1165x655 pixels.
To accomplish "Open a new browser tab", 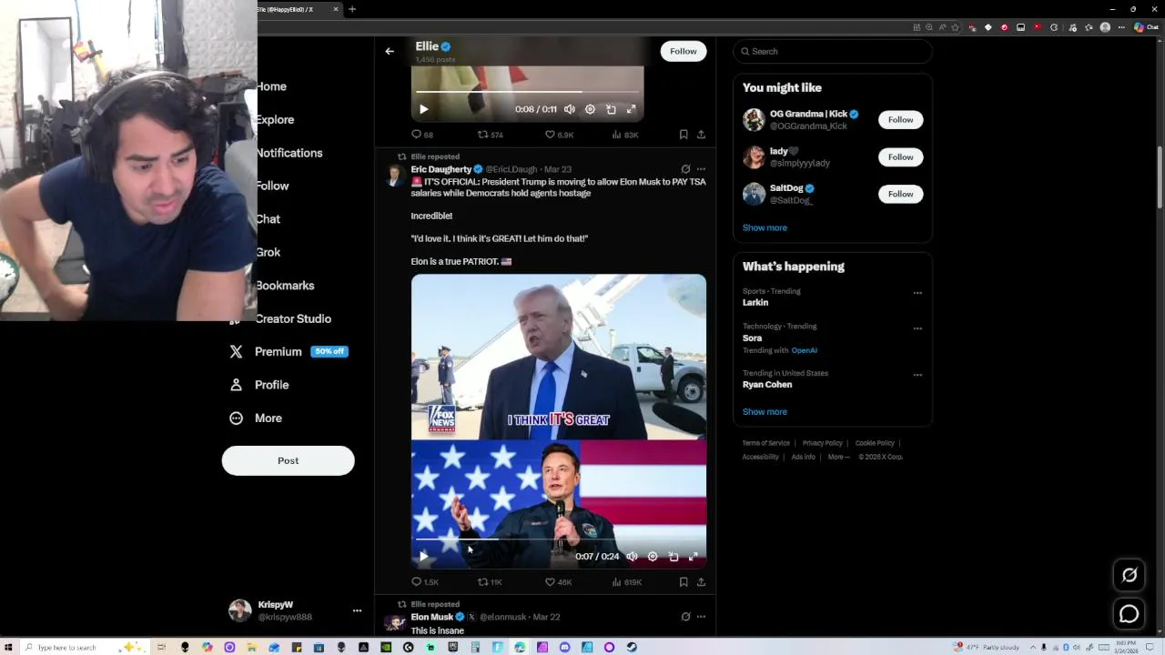I will click(352, 9).
